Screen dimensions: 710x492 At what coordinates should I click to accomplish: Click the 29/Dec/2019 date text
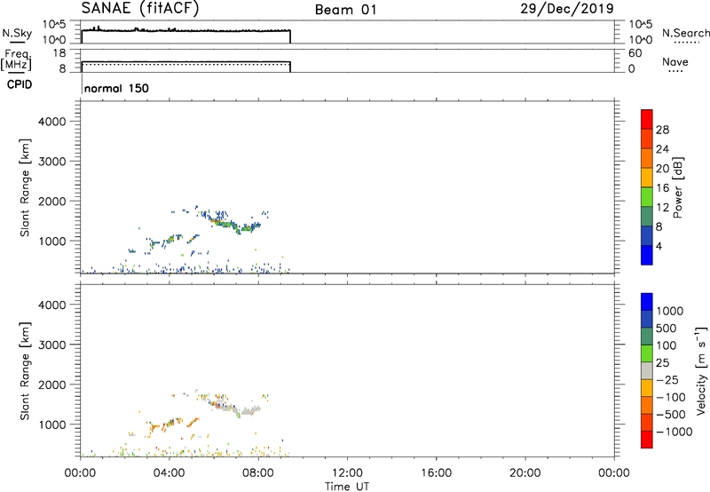pyautogui.click(x=567, y=8)
